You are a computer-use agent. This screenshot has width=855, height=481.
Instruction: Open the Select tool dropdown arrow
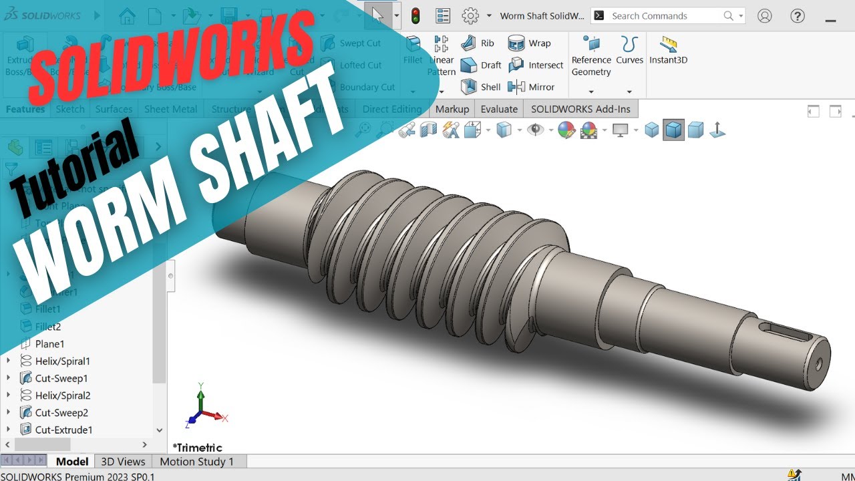pos(397,15)
